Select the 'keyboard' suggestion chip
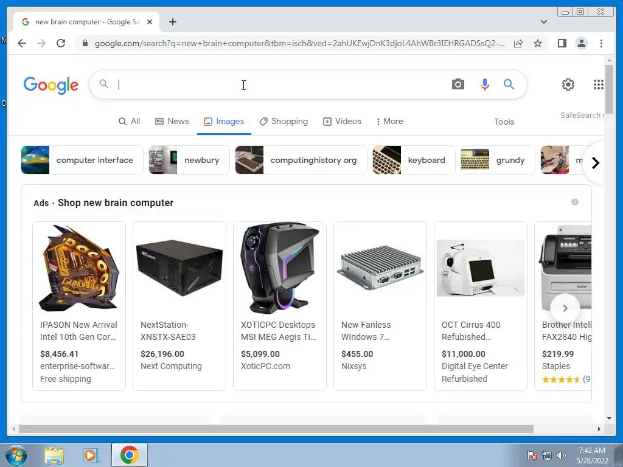Screen dimensions: 623x467 [x=414, y=160]
